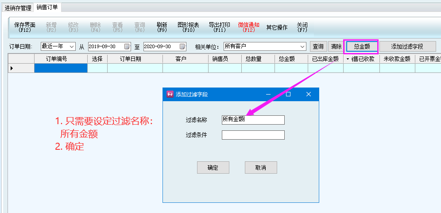441x213 pixels.
Task: Click the 关闭 (F7) toolbar button
Action: pos(302,27)
